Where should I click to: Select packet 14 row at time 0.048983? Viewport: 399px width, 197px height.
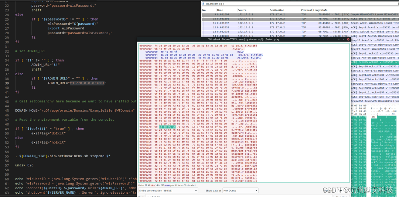(300, 36)
